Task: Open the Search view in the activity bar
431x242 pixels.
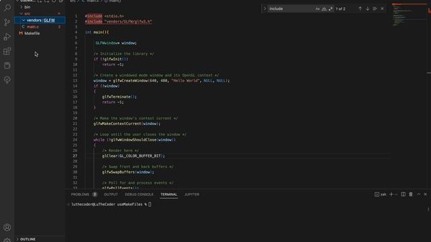Action: [7, 7]
